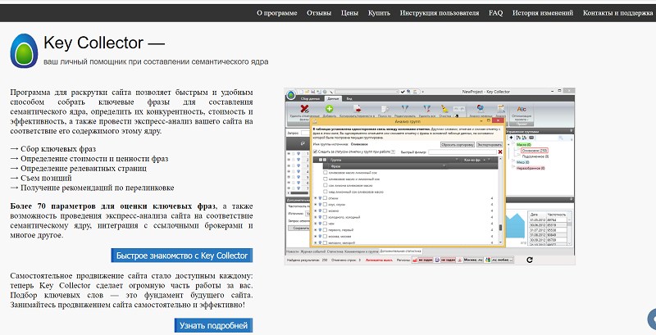Viewport: 656px width, 335px height.
Task: Select 'Подсолнечное' group in the tree
Action: click(x=535, y=156)
